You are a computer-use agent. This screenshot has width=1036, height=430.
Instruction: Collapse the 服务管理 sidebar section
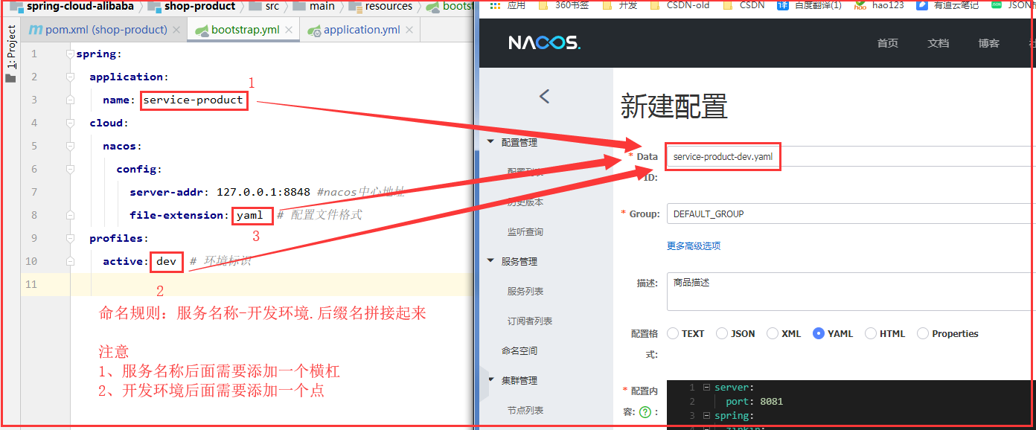click(490, 261)
